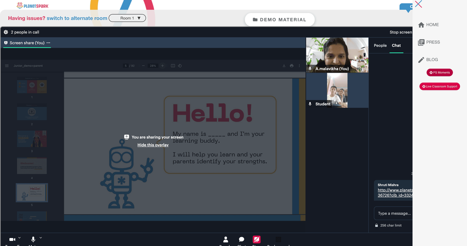Viewport: 467px width, 246px height.
Task: Click the PlanetSpark logo
Action: [32, 6]
